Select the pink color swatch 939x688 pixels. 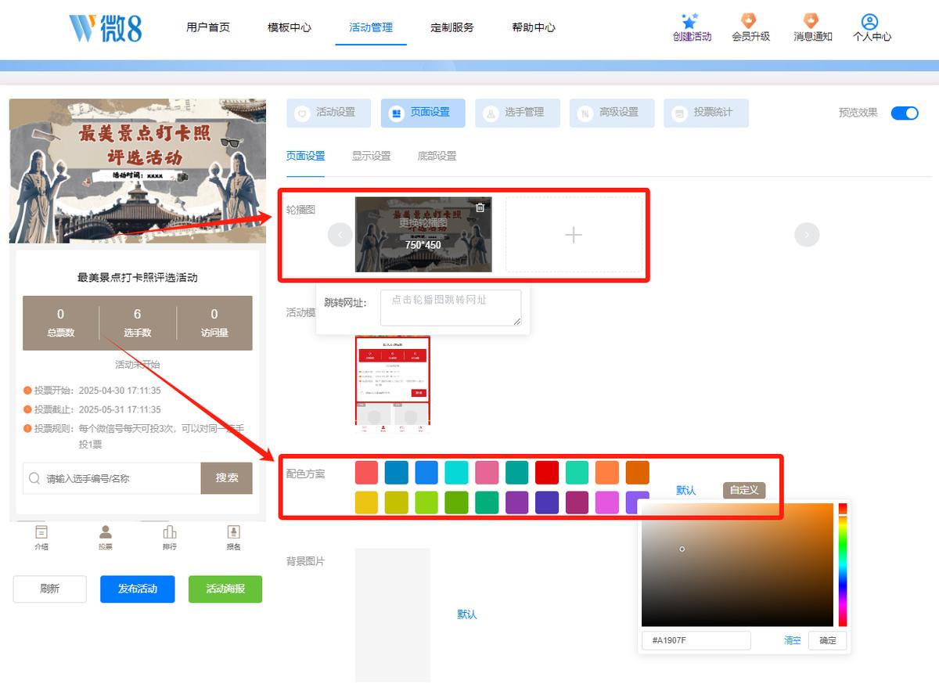pyautogui.click(x=487, y=473)
